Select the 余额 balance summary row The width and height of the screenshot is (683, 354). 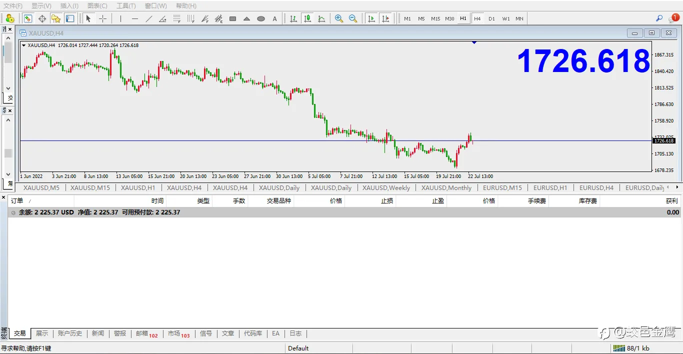(344, 212)
